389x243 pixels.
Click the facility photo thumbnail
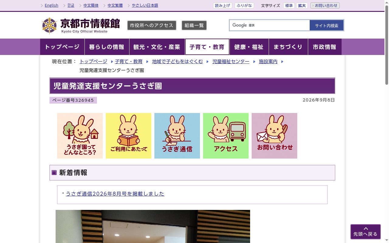153,226
